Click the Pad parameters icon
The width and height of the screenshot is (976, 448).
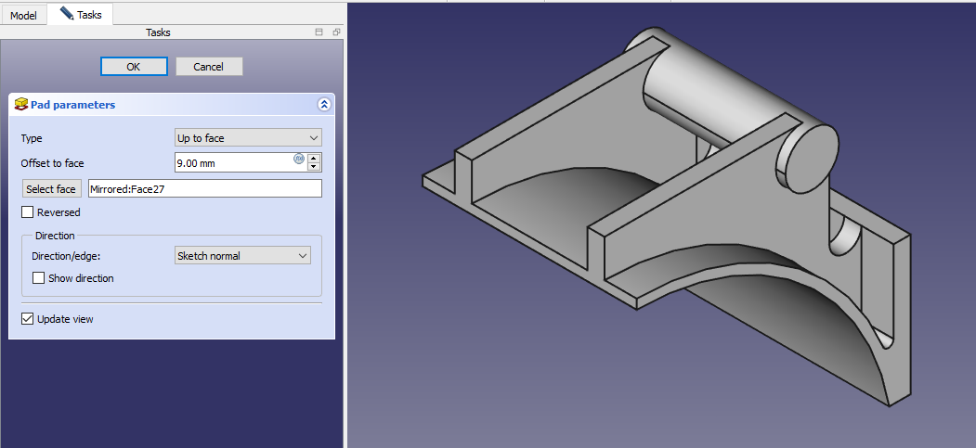(20, 105)
